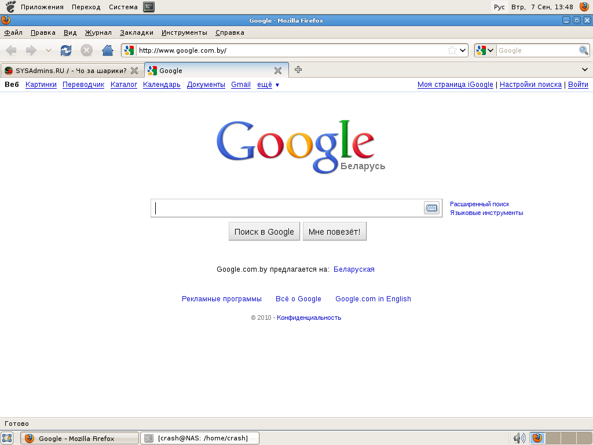The height and width of the screenshot is (445, 593).
Task: Open the Файл menu
Action: [x=13, y=32]
